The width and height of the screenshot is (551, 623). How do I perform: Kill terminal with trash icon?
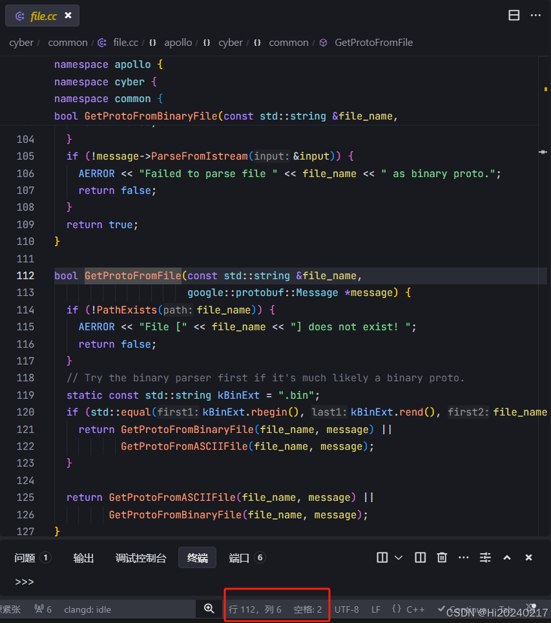pyautogui.click(x=442, y=558)
